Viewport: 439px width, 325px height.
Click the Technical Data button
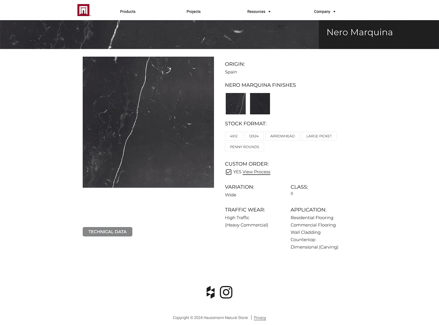coord(107,232)
